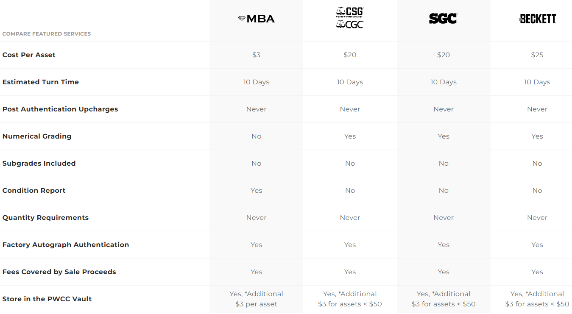The width and height of the screenshot is (572, 314).
Task: Select Estimated Turn Time row label
Action: (x=41, y=82)
